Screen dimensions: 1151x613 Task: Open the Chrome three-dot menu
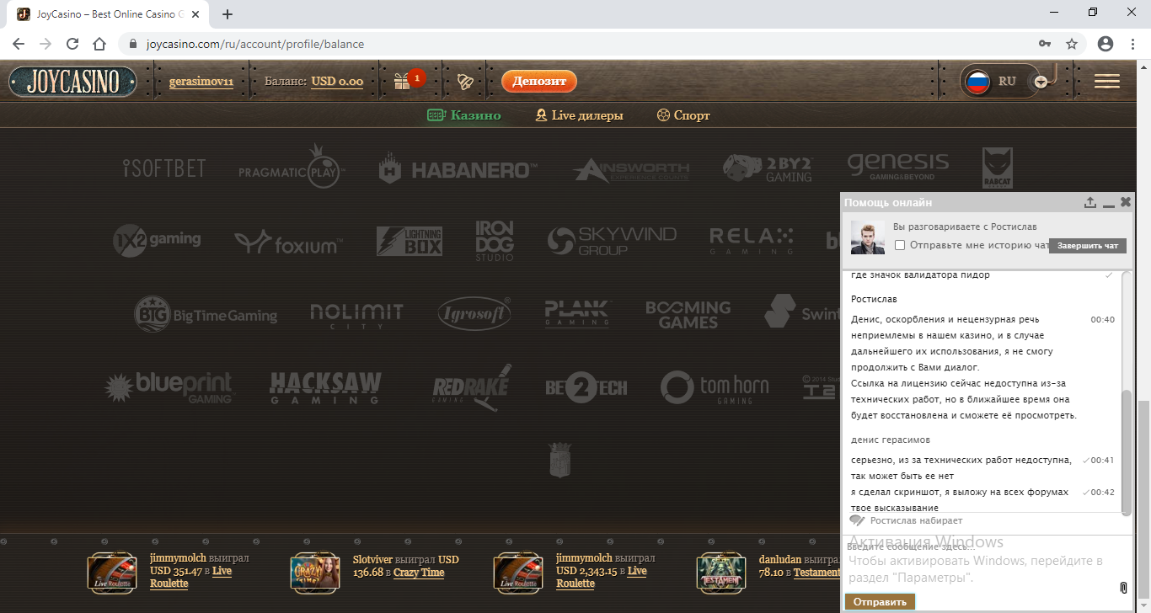(1132, 44)
